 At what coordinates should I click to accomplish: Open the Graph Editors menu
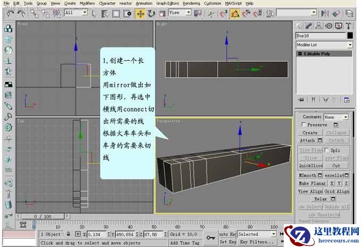tap(168, 4)
